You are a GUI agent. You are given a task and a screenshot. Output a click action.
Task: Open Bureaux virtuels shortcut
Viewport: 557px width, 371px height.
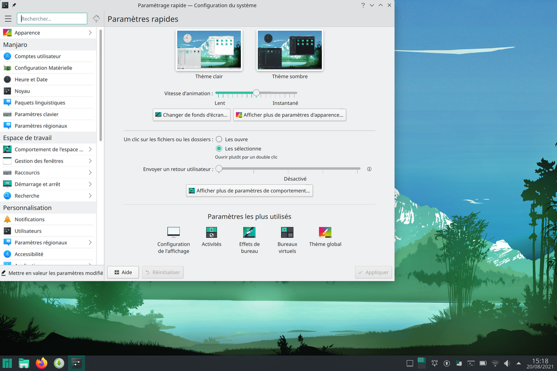287,240
